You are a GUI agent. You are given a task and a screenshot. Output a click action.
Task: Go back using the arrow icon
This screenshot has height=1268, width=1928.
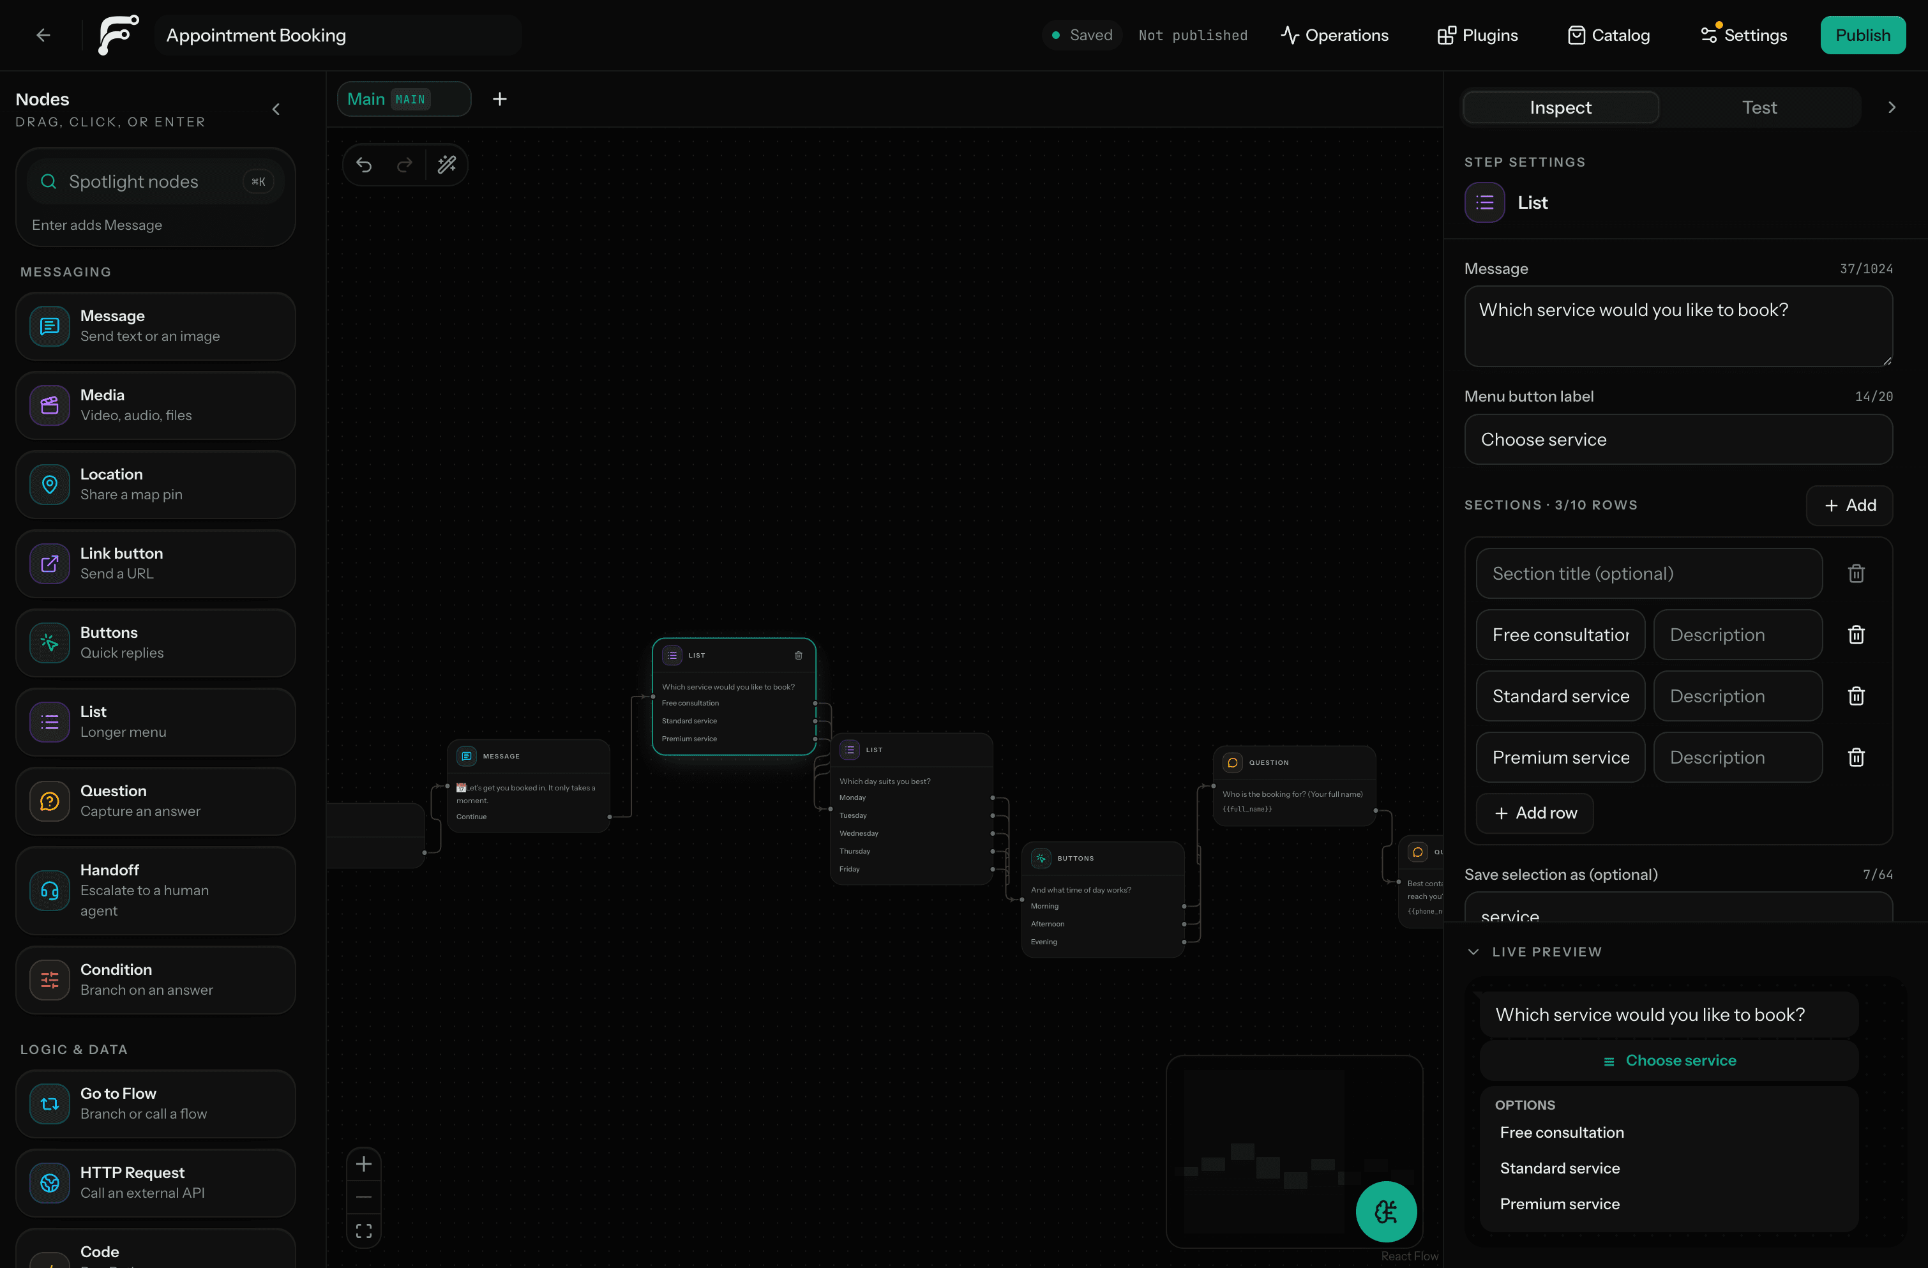(44, 35)
